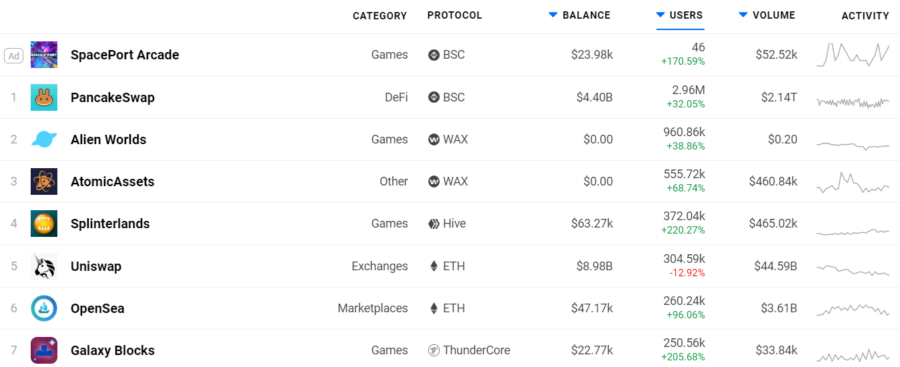The image size is (900, 367).
Task: Click the Ad badge beside SpacePort Arcade
Action: 13,55
